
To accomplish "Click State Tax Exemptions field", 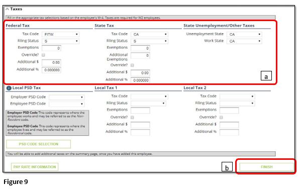I will 140,48.
